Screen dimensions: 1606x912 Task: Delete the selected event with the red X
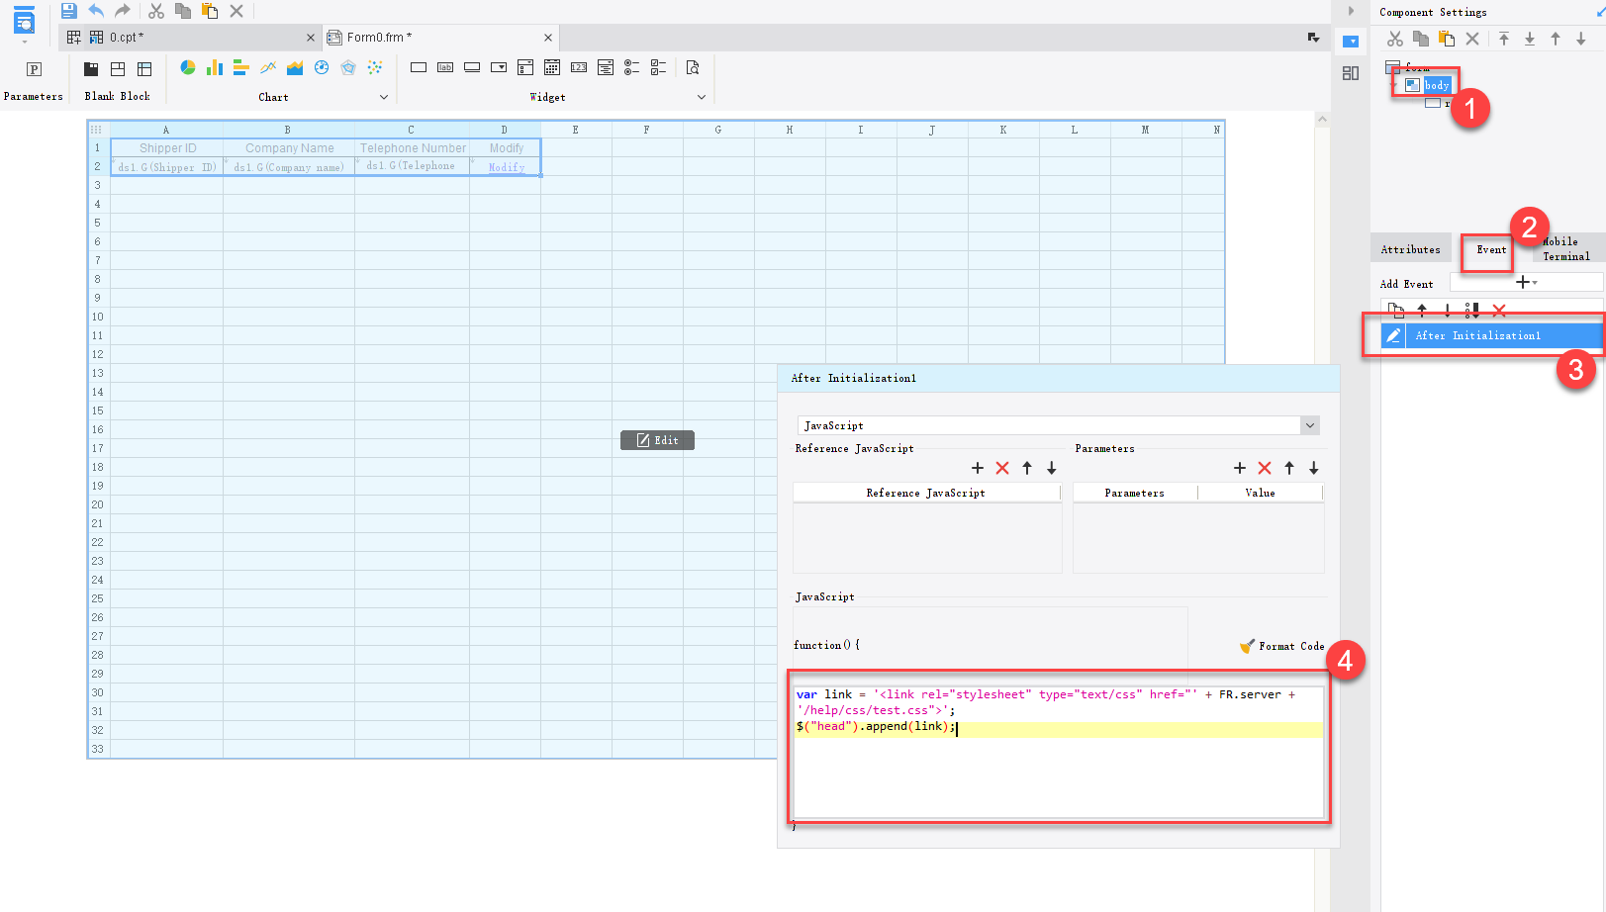pyautogui.click(x=1499, y=311)
